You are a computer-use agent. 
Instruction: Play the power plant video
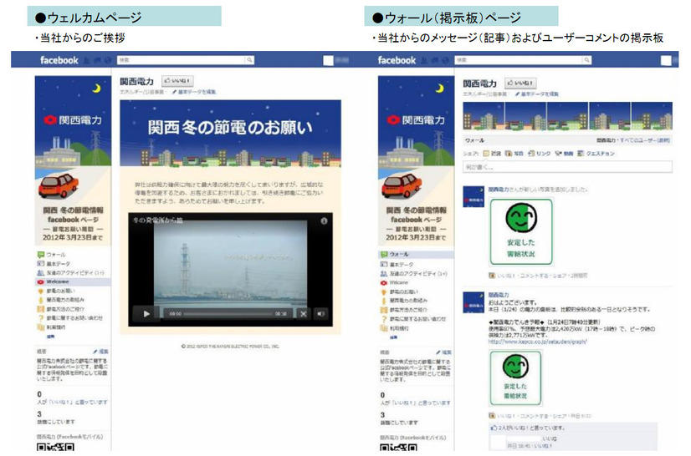146,314
